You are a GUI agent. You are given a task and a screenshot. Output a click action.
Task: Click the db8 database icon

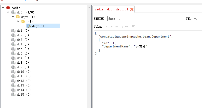tap(13, 62)
